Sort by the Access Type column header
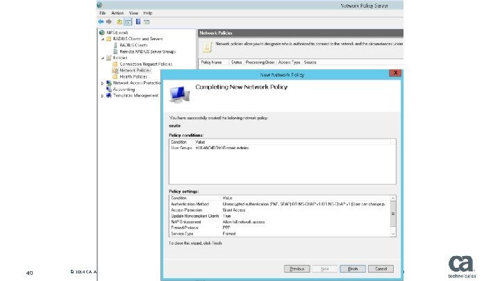 (289, 62)
